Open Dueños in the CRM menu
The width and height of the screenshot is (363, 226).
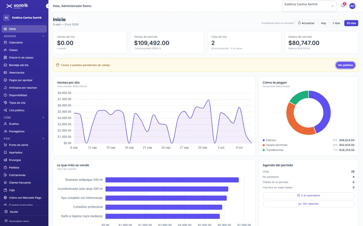(24, 124)
